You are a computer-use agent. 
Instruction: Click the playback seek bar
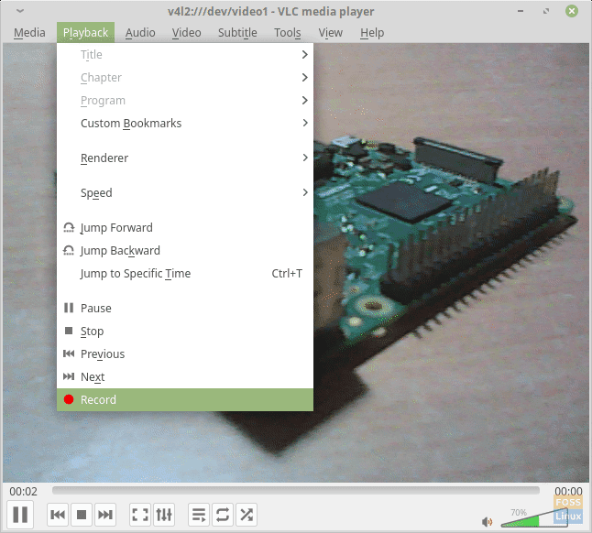295,492
